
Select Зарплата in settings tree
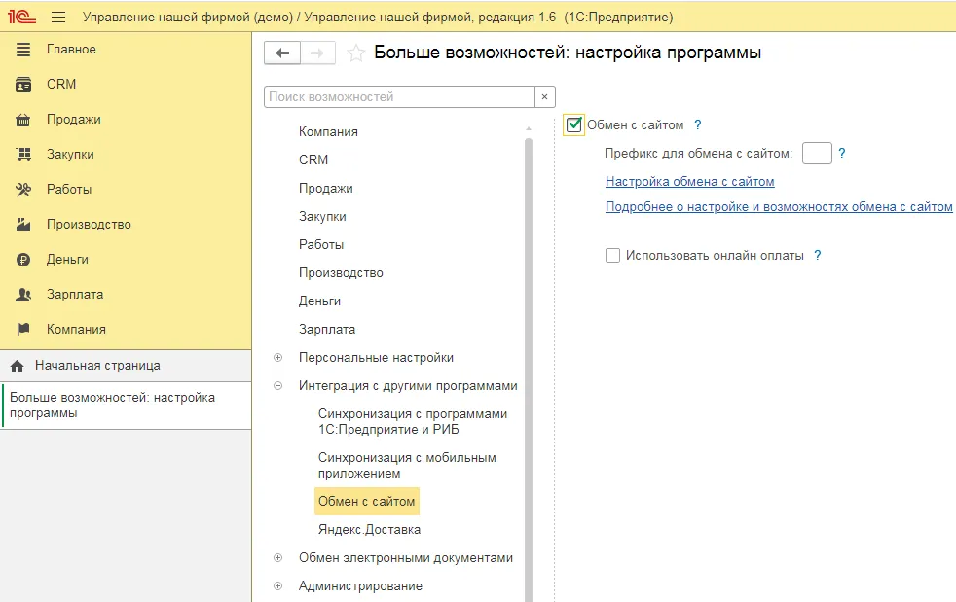click(327, 329)
